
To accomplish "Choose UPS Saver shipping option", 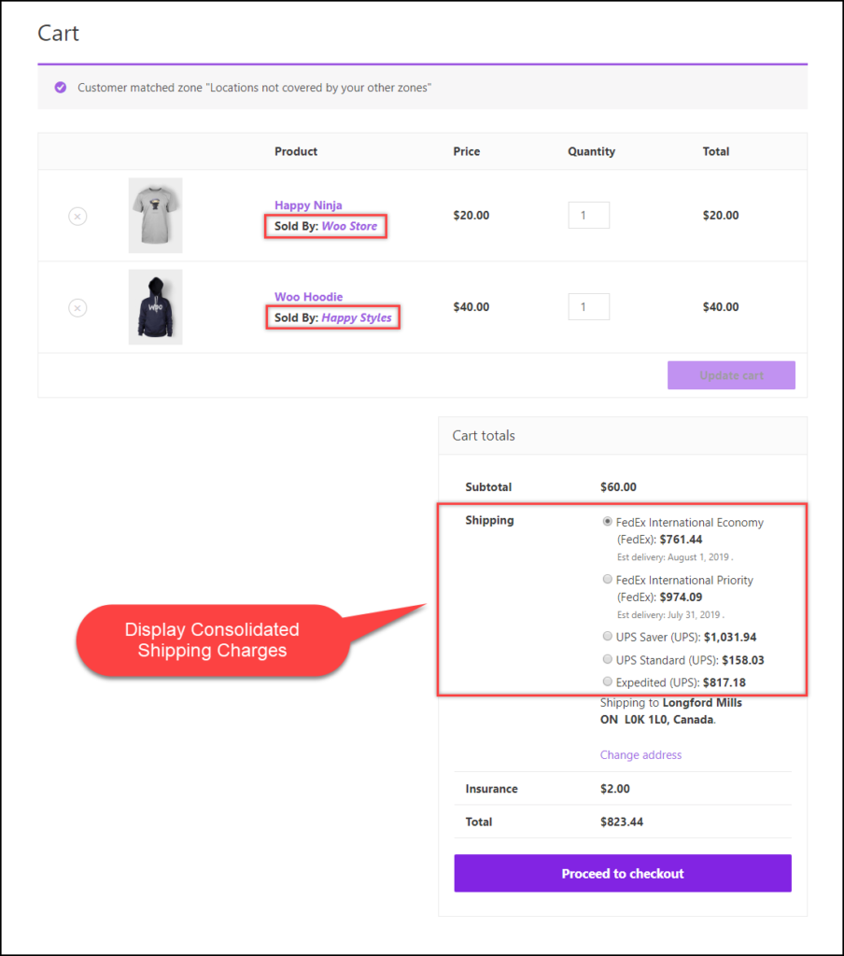I will [607, 636].
